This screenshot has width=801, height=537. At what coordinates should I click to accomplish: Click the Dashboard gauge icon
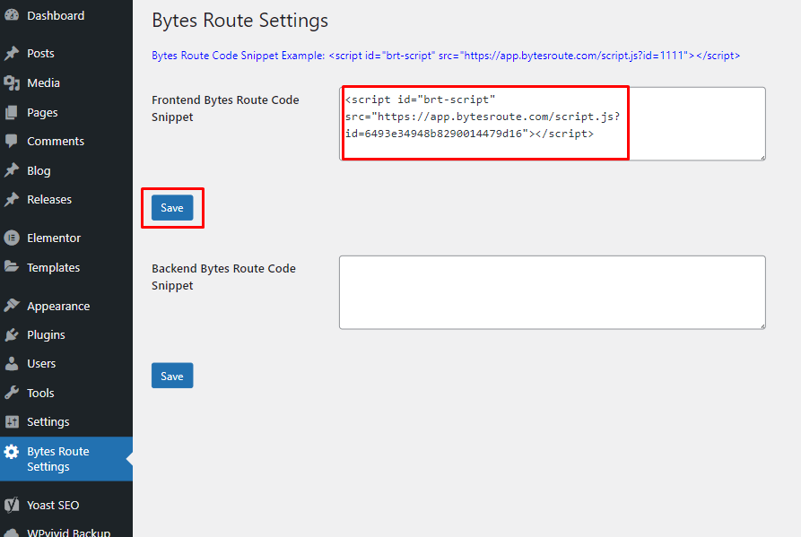[x=12, y=15]
